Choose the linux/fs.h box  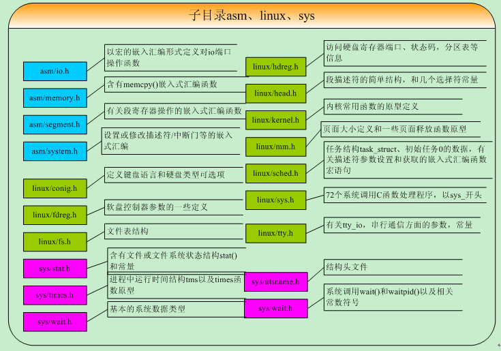click(55, 242)
